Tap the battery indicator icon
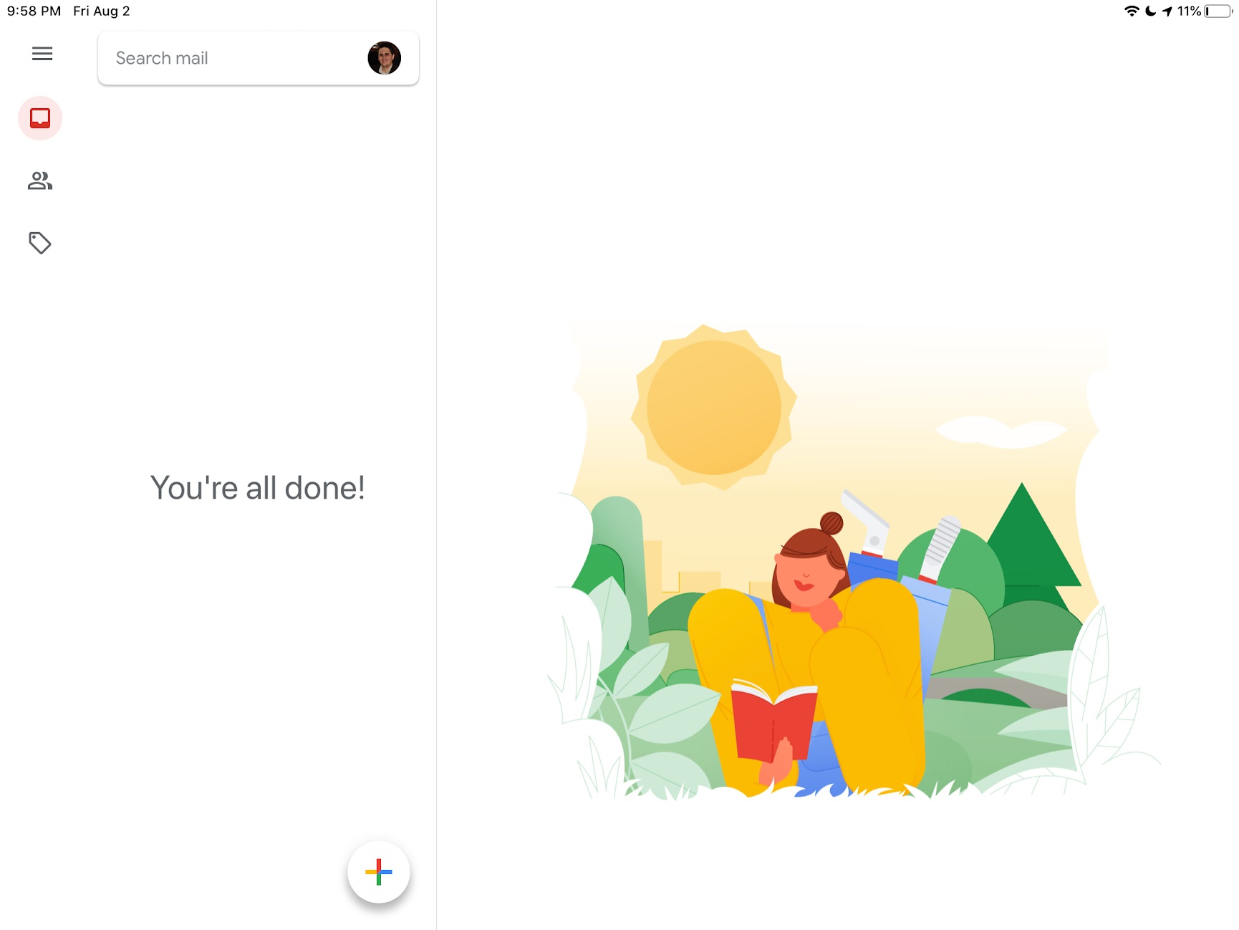This screenshot has width=1239, height=930. [x=1218, y=11]
